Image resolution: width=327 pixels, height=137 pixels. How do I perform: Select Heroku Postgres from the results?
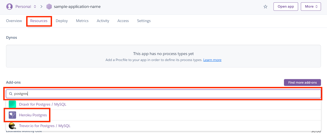[x=33, y=115]
